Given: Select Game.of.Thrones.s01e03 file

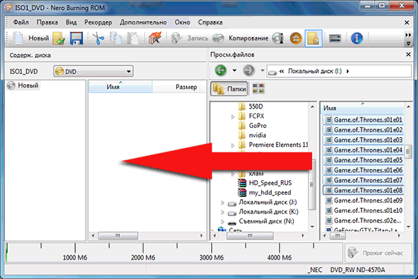Looking at the screenshot, I should click(x=363, y=140).
